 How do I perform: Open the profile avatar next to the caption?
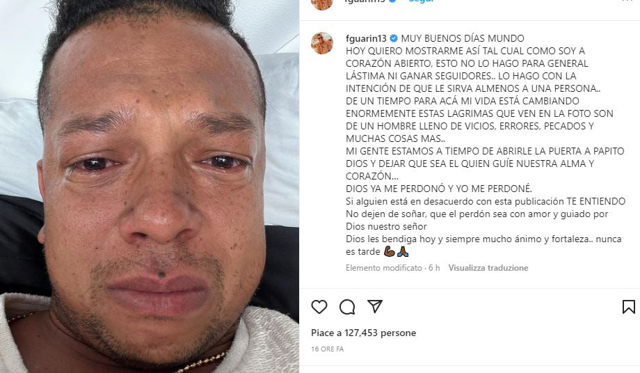[x=322, y=43]
